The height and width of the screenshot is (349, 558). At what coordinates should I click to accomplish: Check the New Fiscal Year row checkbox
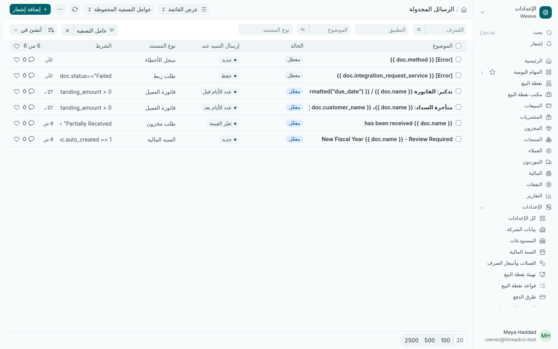pyautogui.click(x=458, y=139)
